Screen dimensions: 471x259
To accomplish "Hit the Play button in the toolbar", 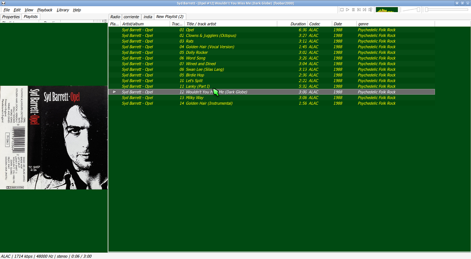I will point(347,10).
